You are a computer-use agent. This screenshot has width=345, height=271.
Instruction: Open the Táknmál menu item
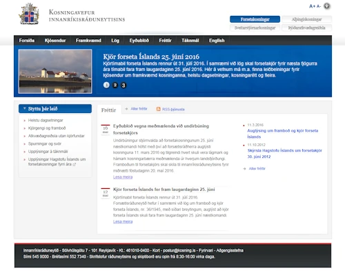pos(190,41)
